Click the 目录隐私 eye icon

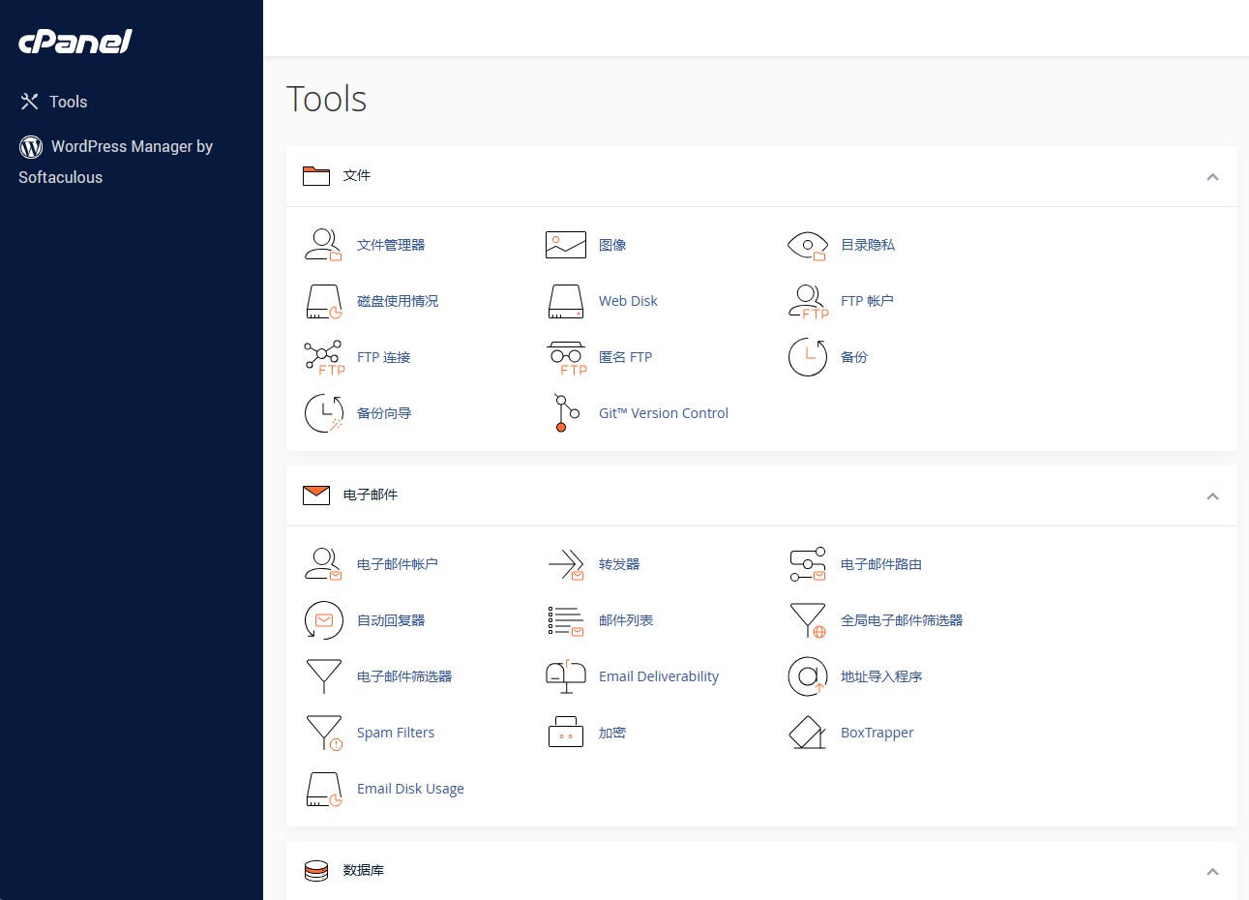click(x=808, y=246)
